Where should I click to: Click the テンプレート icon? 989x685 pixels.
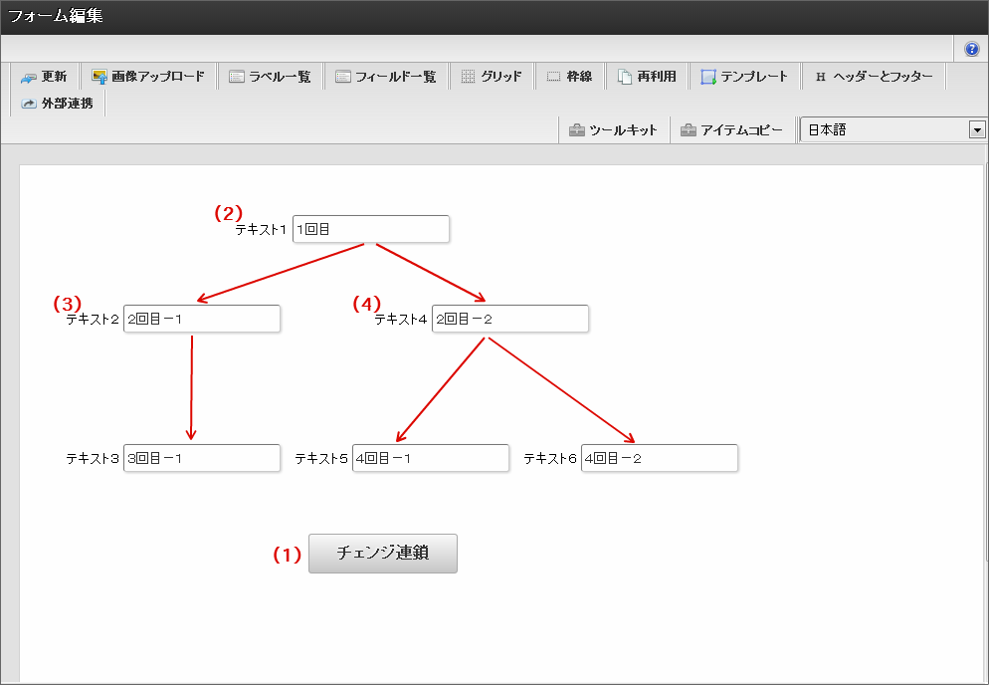708,77
